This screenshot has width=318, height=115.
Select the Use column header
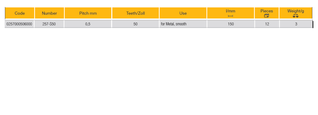click(x=183, y=13)
